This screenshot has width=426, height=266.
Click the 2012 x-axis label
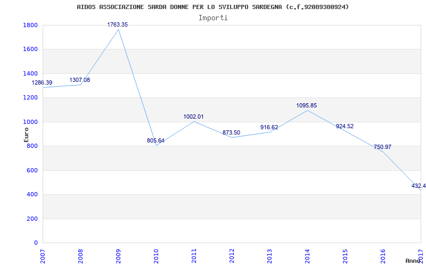[232, 255]
